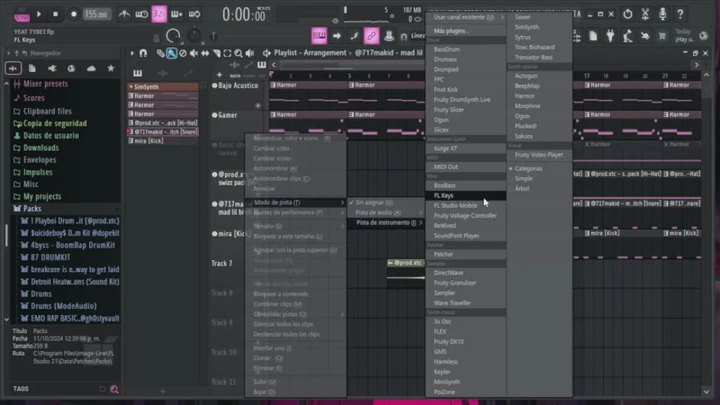Expand Modo de pista submenu
The height and width of the screenshot is (405, 720).
(x=296, y=202)
